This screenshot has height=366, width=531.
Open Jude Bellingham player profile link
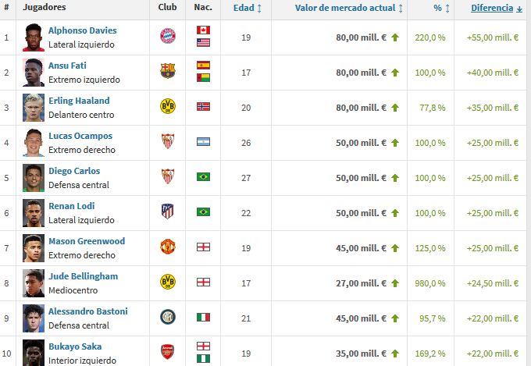pos(83,276)
